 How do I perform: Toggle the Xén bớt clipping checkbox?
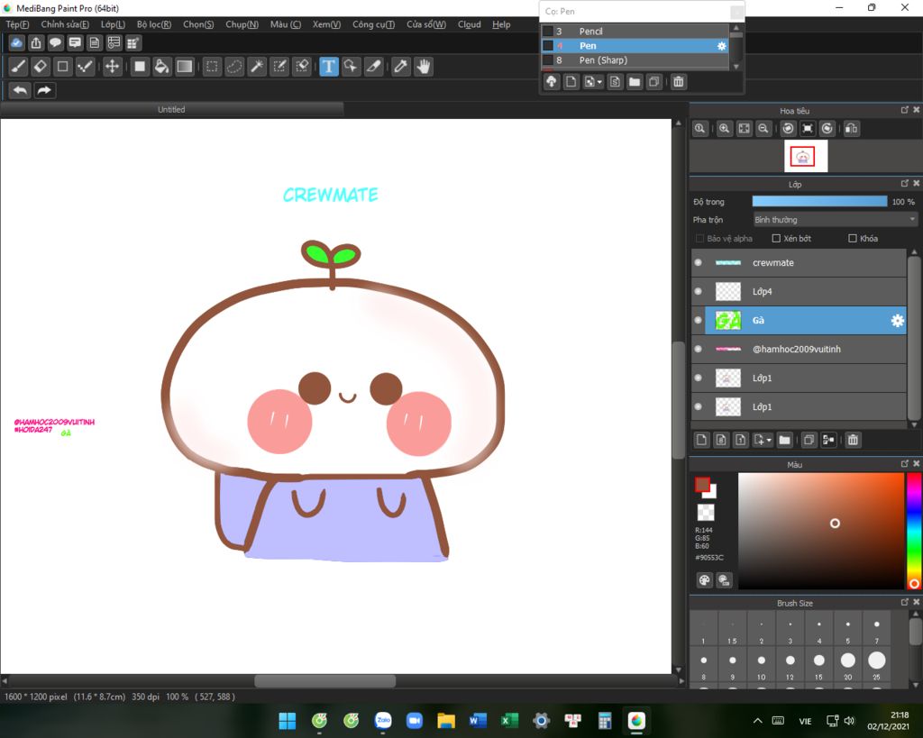pos(776,239)
